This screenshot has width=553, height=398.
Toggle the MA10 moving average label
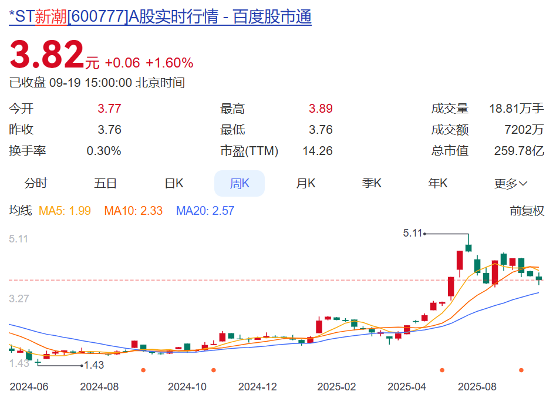point(133,211)
